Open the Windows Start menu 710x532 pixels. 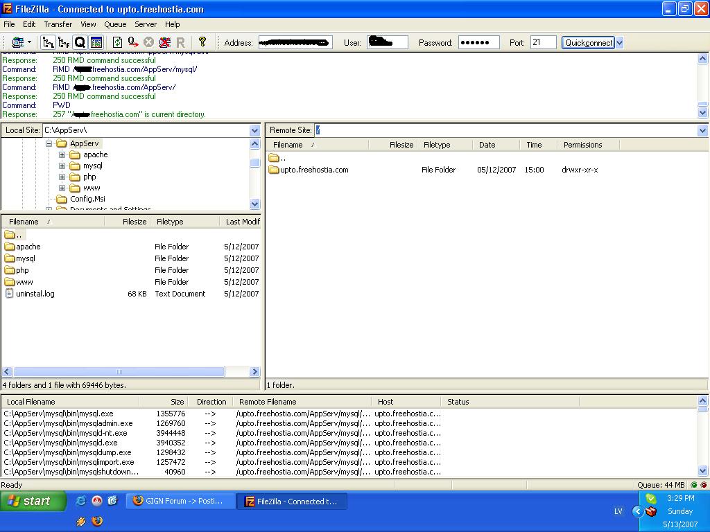click(33, 502)
